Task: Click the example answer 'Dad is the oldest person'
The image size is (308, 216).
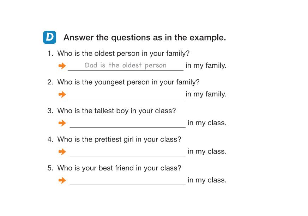Action: coord(125,65)
